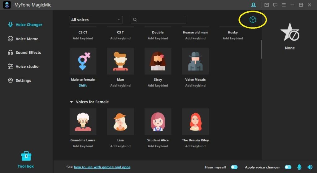Select the Sissy voice avatar
This screenshot has height=173, width=317.
coord(158,61)
